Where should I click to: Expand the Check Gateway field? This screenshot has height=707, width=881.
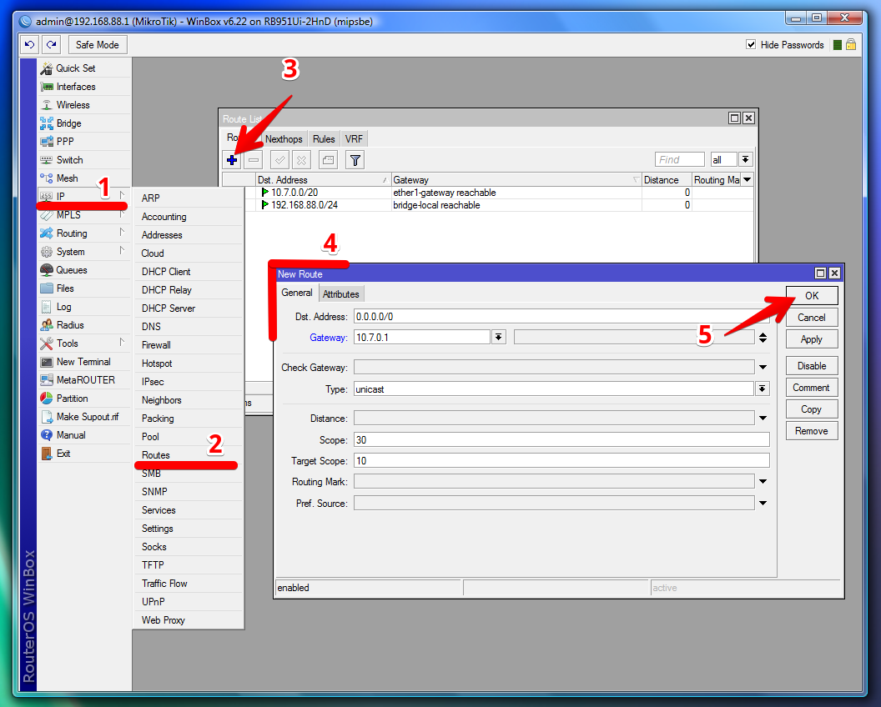pos(763,368)
